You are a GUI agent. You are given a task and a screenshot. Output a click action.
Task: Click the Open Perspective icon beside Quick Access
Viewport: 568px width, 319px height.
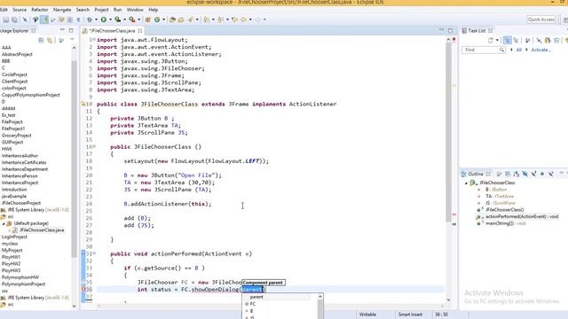565,19
